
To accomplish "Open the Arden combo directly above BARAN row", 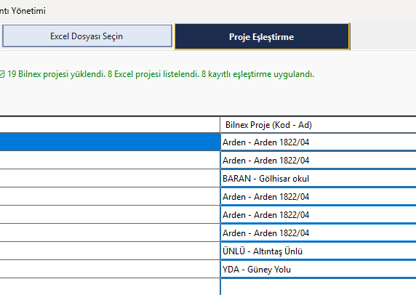I will click(x=318, y=161).
